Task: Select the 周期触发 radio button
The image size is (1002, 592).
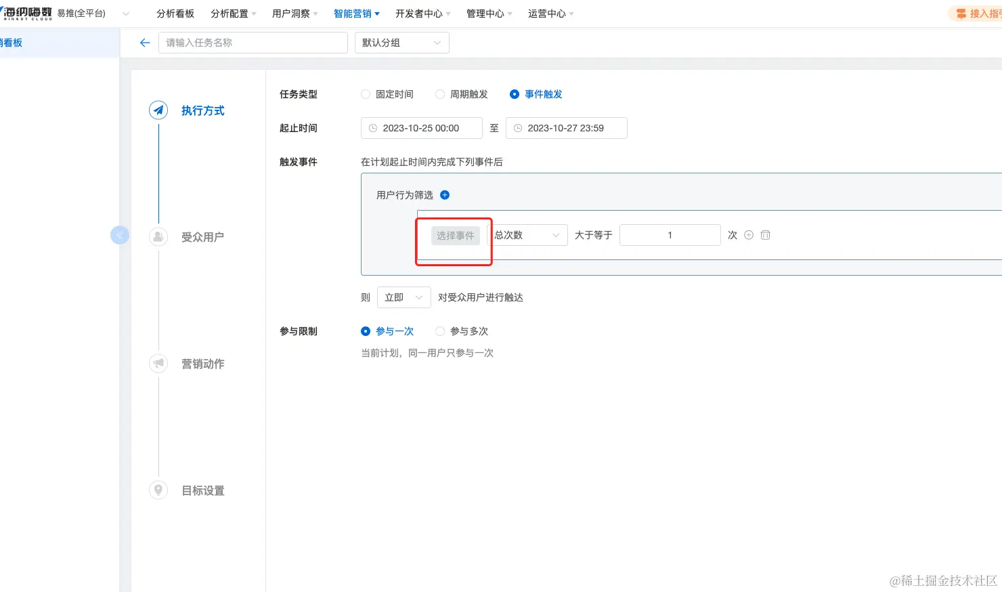Action: coord(440,94)
